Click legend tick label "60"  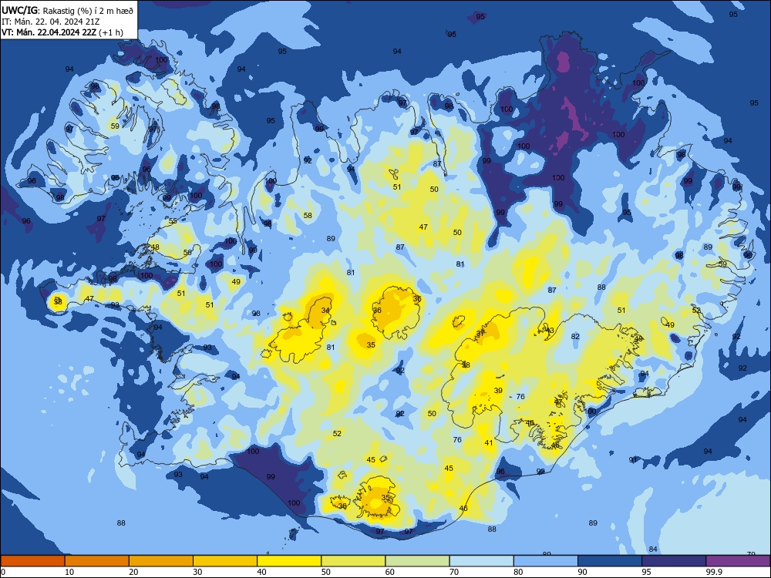pyautogui.click(x=390, y=572)
